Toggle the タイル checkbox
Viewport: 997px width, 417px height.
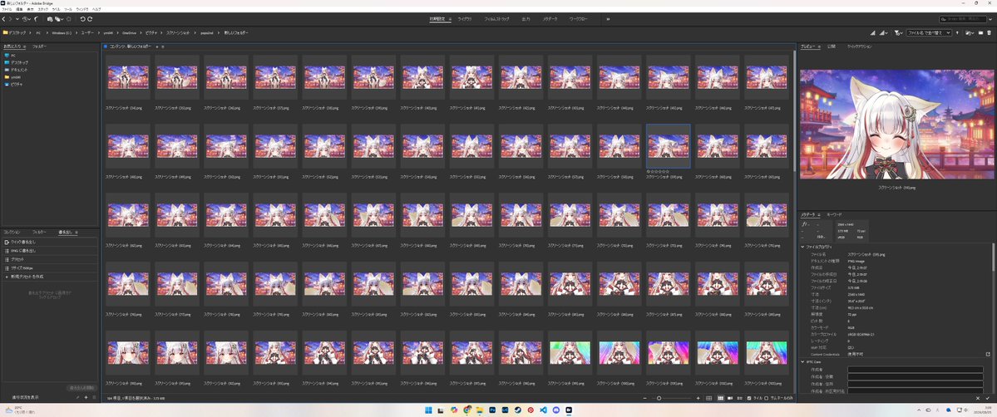(x=749, y=398)
